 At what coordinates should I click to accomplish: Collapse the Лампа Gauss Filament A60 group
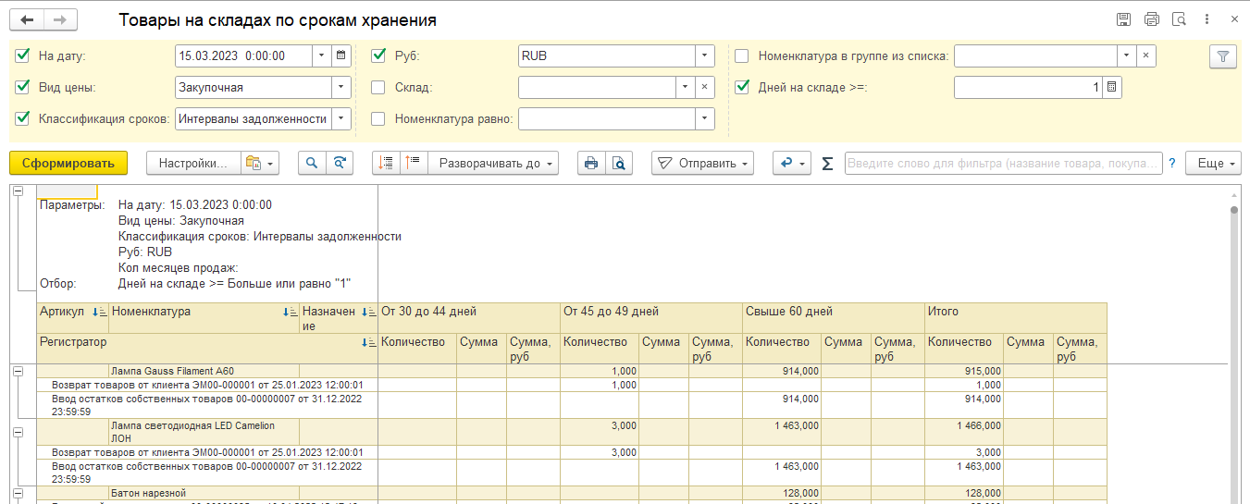(x=18, y=371)
